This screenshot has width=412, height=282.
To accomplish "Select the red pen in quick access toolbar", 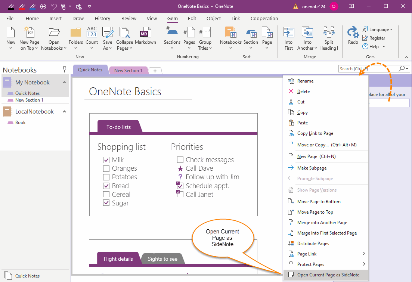I will click(22, 6).
